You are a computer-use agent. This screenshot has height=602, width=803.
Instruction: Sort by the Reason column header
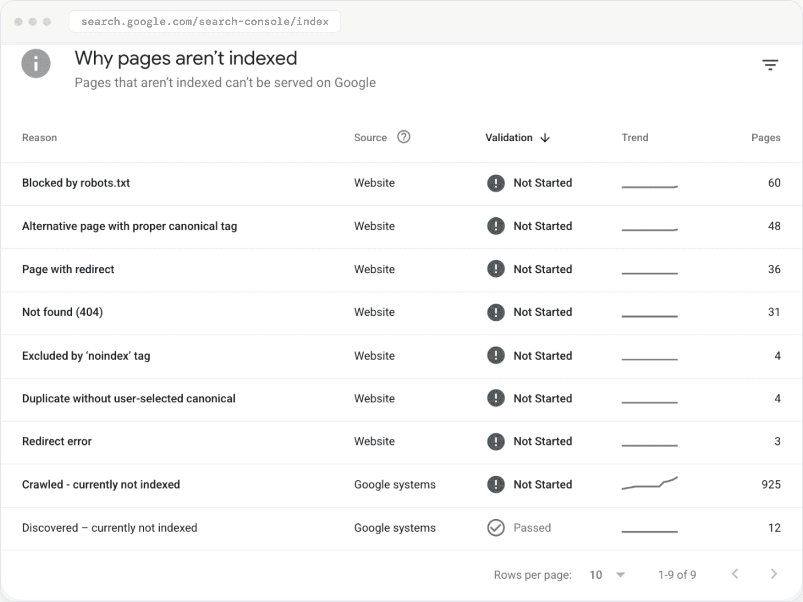tap(39, 138)
